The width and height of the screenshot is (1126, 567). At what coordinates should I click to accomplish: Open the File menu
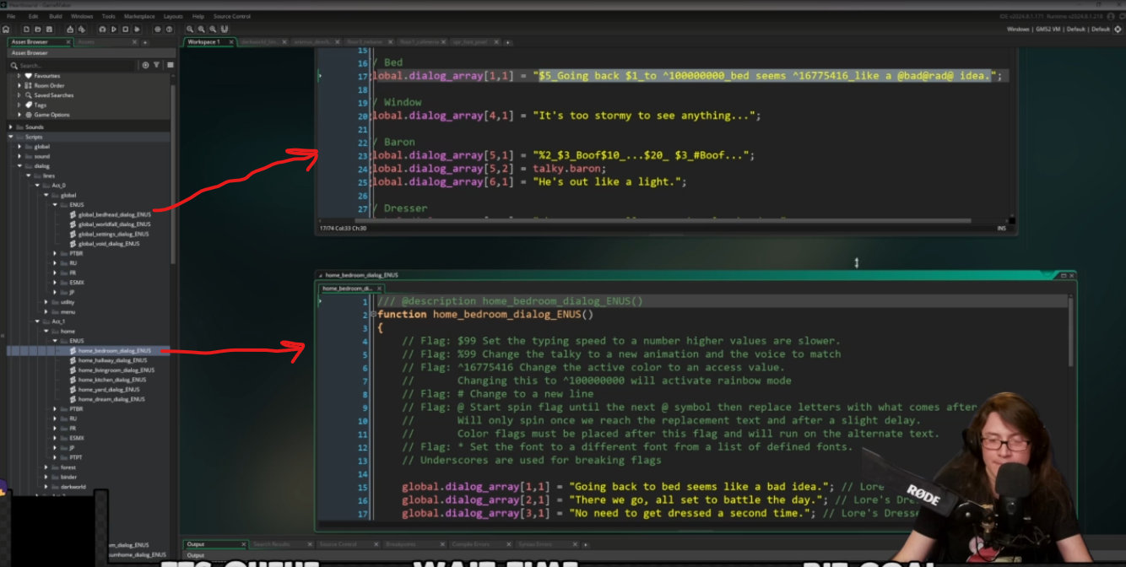(11, 16)
